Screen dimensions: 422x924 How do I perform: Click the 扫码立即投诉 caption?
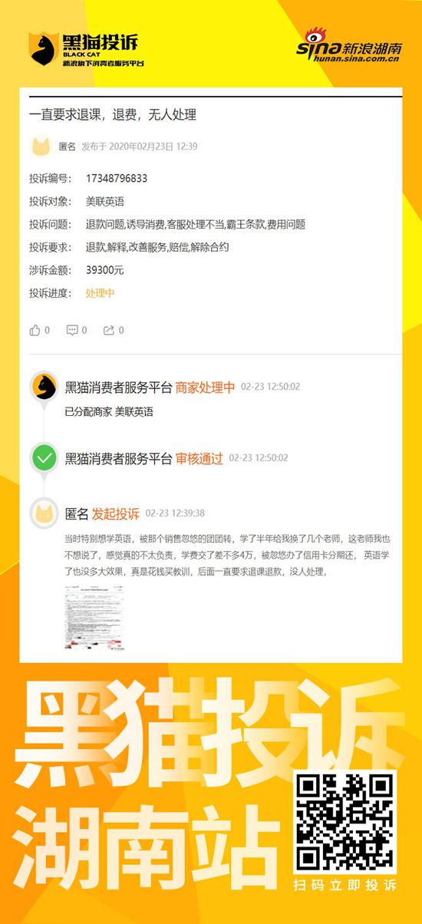(x=345, y=886)
